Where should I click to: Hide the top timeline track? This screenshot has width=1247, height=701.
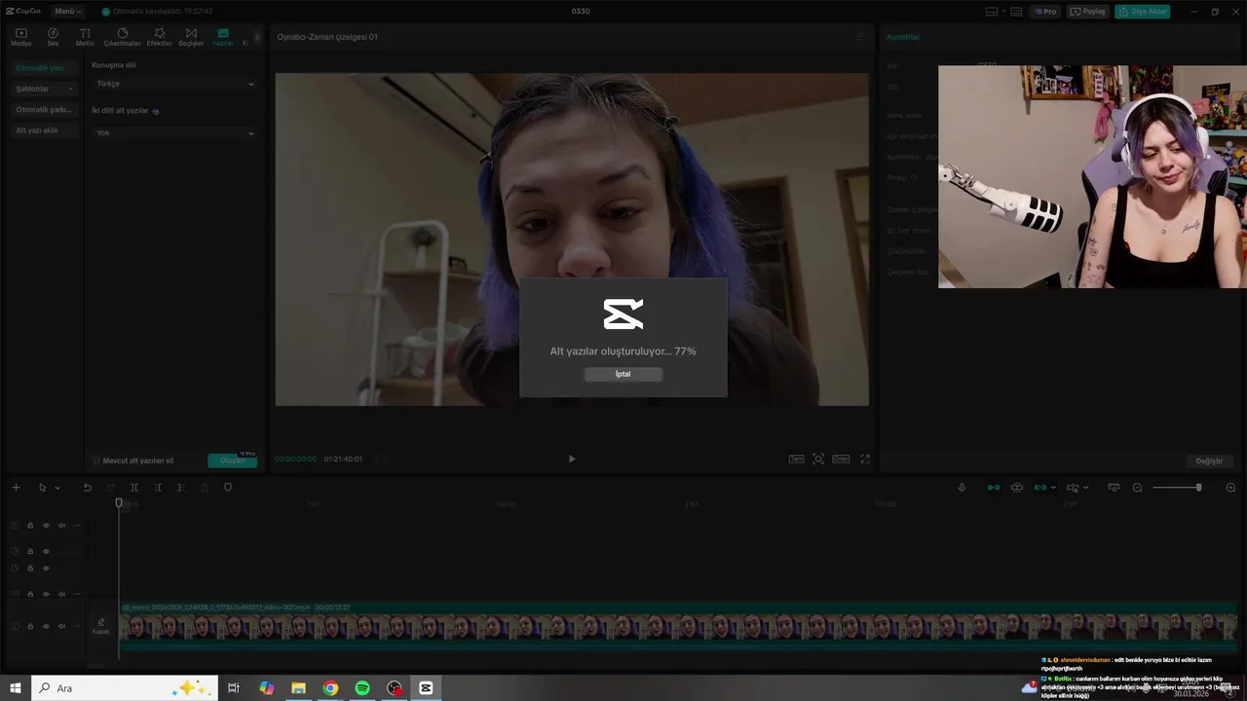(x=46, y=526)
